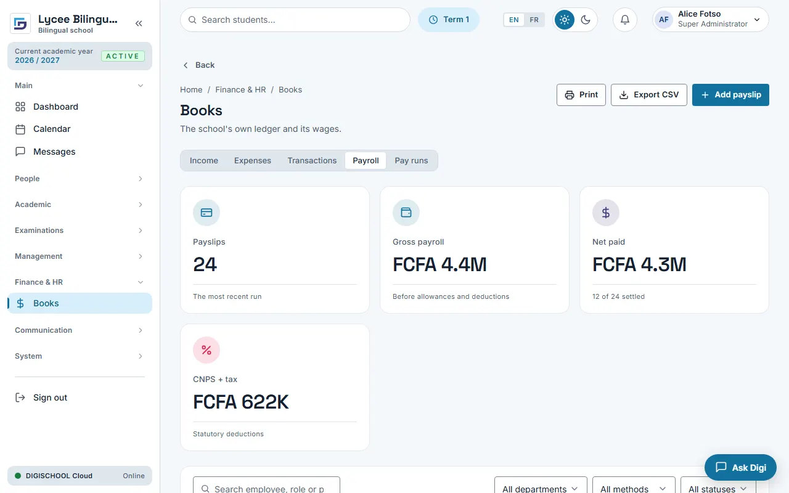This screenshot has width=789, height=493.
Task: Open Calendar from the sidebar
Action: [80, 129]
